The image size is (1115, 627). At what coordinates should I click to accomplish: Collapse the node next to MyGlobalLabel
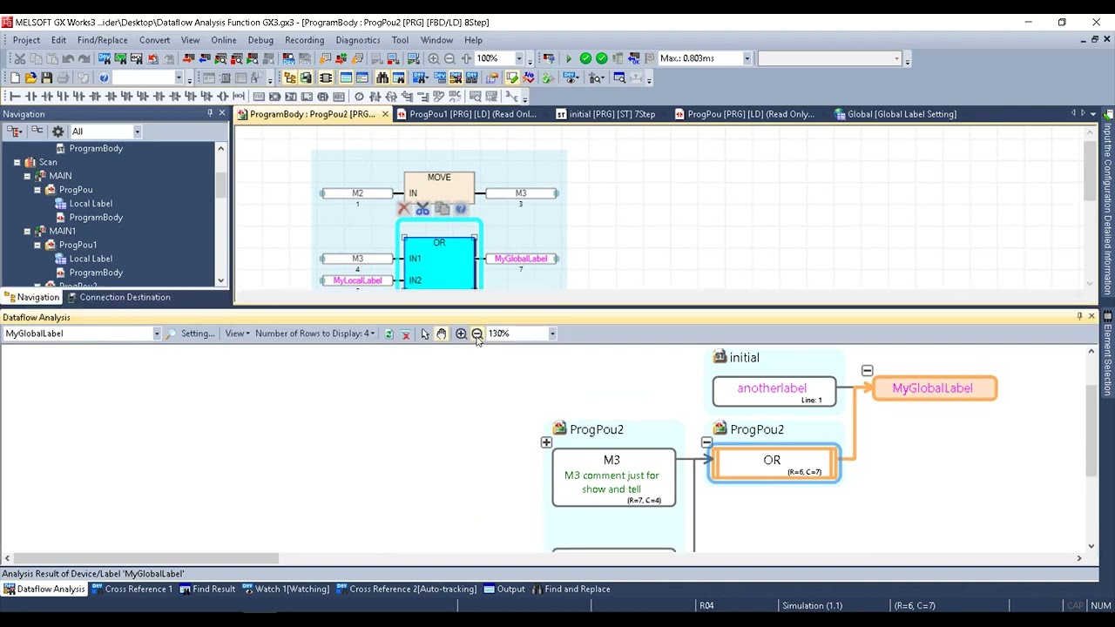pyautogui.click(x=867, y=371)
